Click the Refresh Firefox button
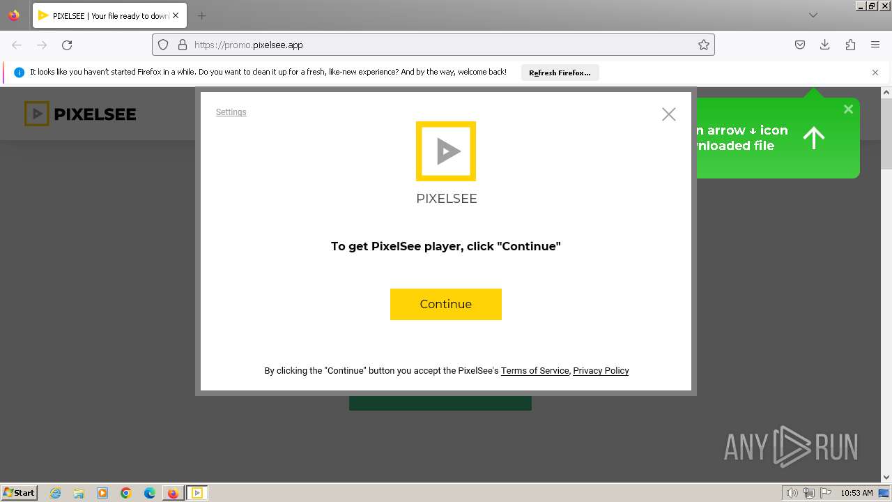The height and width of the screenshot is (502, 892). [x=560, y=73]
